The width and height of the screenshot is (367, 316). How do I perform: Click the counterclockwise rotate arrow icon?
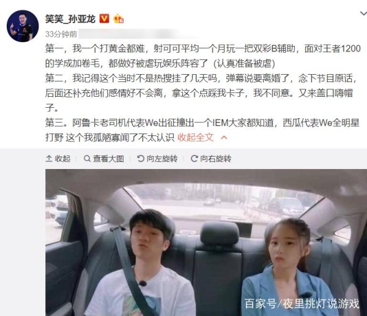[141, 159]
